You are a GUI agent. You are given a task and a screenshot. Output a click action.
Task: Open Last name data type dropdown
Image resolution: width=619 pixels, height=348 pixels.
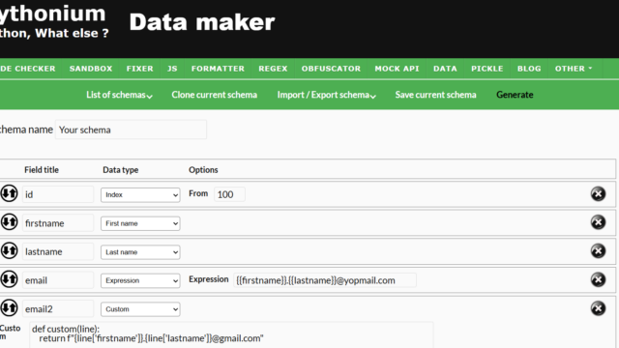click(140, 252)
